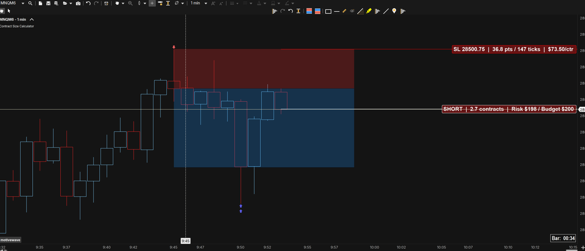Click the SL 28500.75 stop label
This screenshot has height=251, width=585.
(x=514, y=49)
